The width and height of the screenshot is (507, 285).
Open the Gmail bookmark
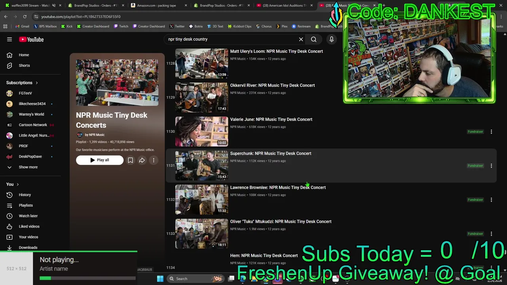22,26
